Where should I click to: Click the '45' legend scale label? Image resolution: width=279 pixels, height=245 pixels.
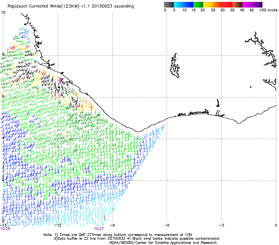[x=251, y=10]
